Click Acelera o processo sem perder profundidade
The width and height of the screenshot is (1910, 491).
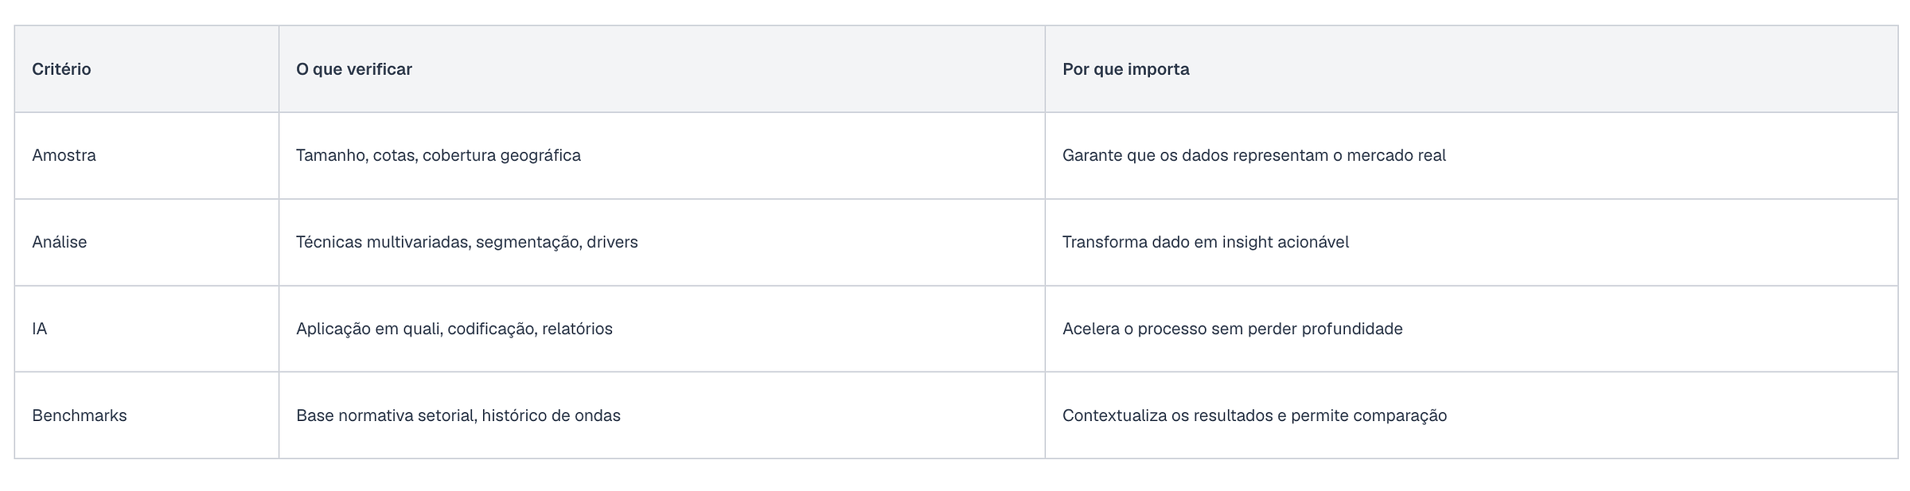(x=1233, y=329)
